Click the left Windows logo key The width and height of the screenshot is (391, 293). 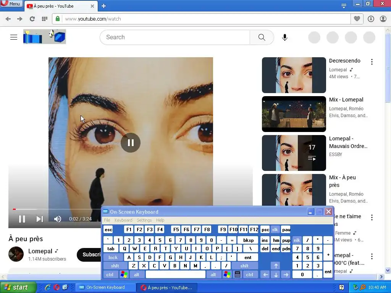[124, 275]
